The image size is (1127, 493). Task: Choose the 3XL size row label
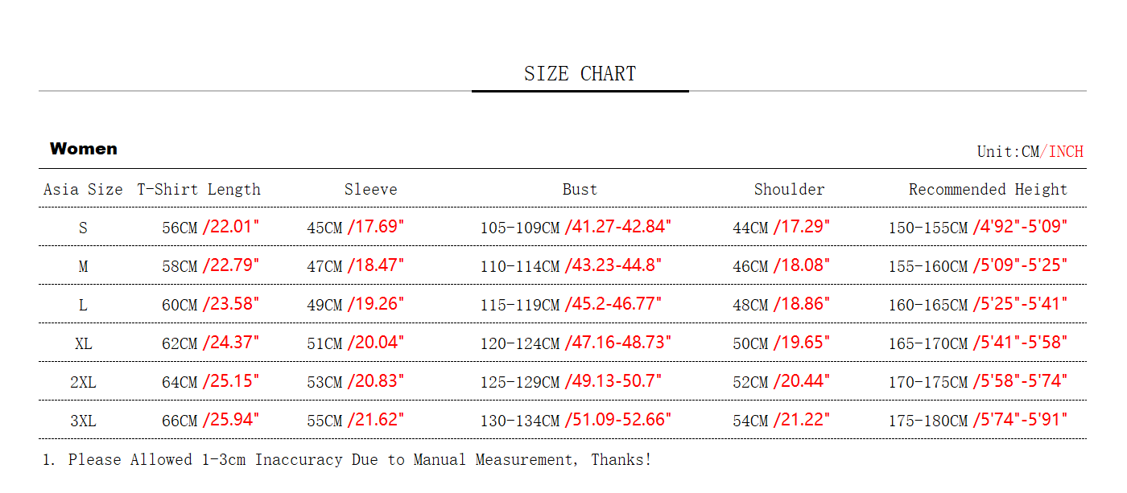pos(83,421)
